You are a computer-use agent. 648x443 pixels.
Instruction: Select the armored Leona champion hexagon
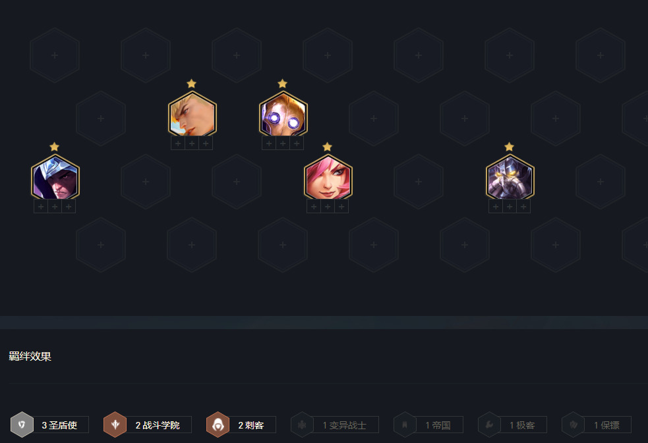(510, 178)
